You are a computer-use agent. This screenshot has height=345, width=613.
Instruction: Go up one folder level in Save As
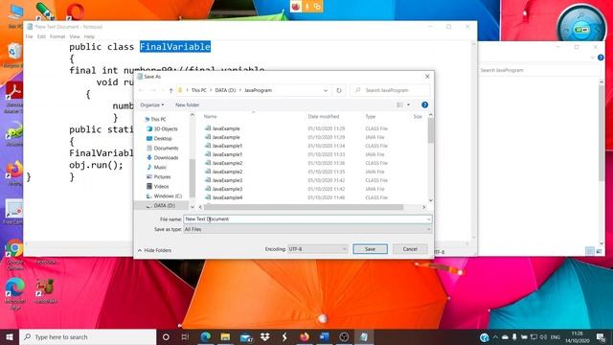[x=170, y=90]
